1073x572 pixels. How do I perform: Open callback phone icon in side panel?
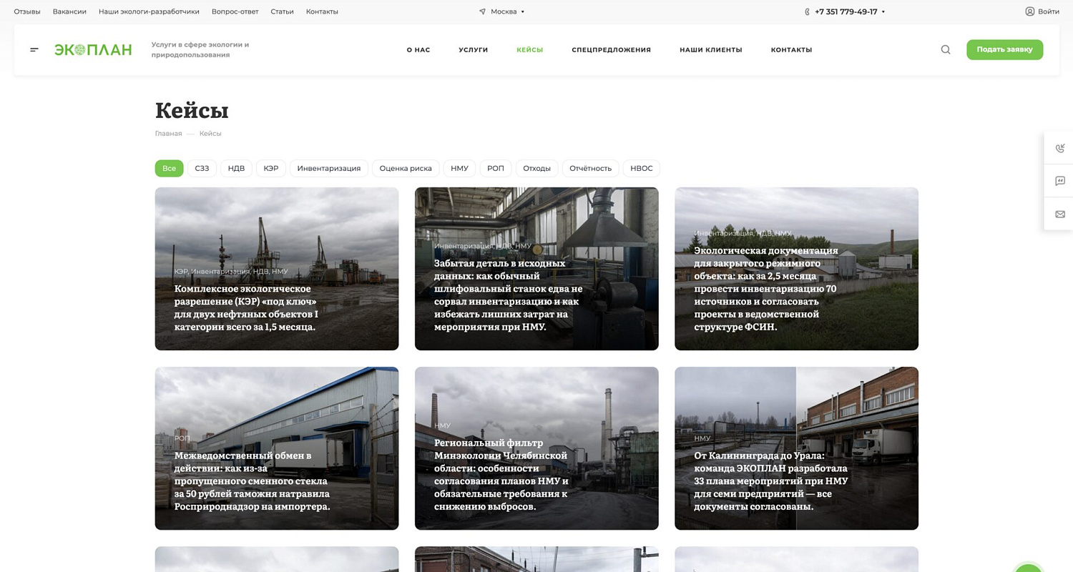tap(1060, 149)
